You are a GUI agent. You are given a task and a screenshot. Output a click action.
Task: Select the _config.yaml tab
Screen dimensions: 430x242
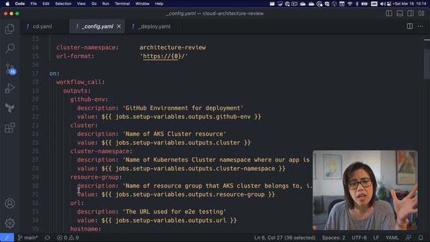tap(97, 26)
